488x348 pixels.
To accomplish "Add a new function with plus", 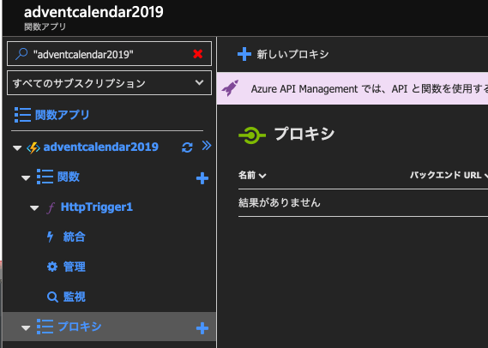I will pyautogui.click(x=202, y=178).
